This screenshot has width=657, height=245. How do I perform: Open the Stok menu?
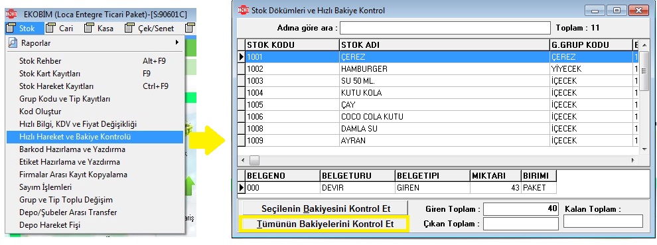click(x=25, y=29)
